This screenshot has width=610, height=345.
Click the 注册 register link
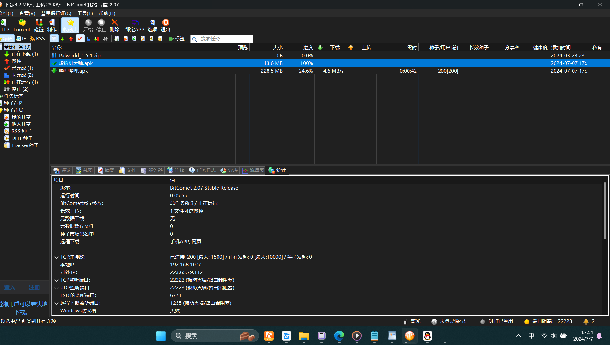click(34, 287)
